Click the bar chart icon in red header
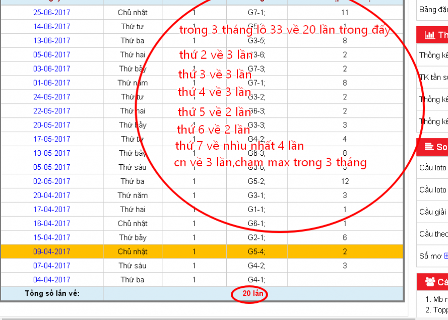The image size is (448, 320). click(430, 35)
